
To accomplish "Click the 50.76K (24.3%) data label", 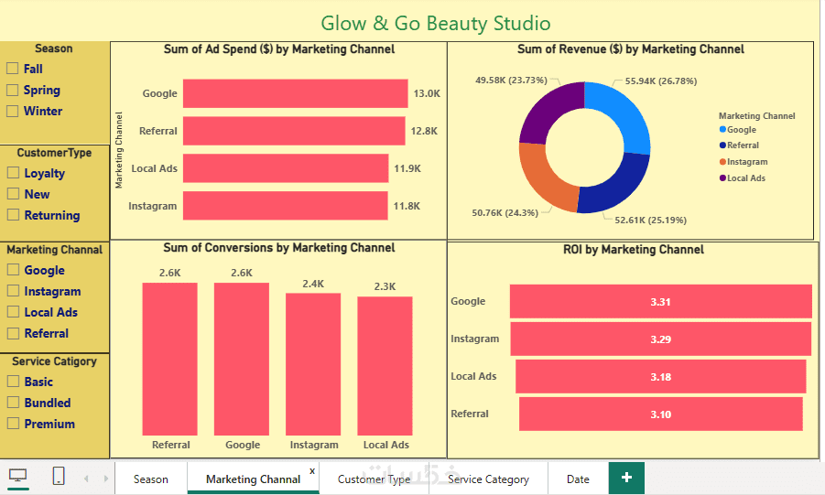I will tap(505, 212).
